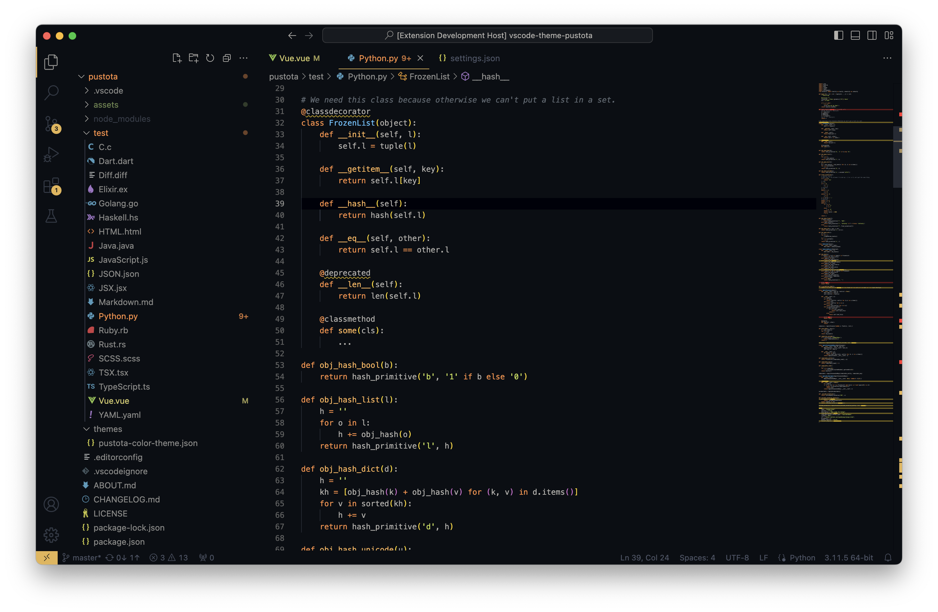This screenshot has width=938, height=612.
Task: Toggle secondary sidebar in title bar
Action: pos(872,36)
